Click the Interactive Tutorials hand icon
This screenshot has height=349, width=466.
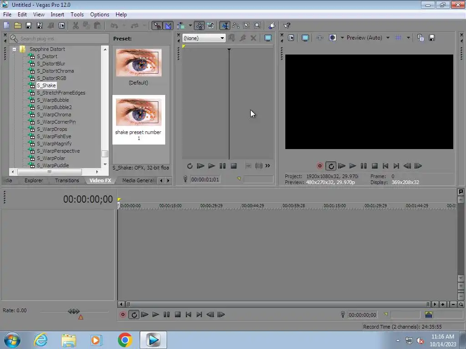(x=272, y=26)
